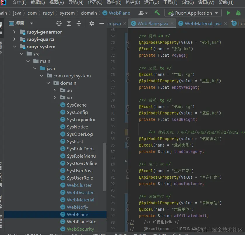Click the system breadcrumb in navigation bar
This screenshot has height=235, width=245.
(x=67, y=13)
